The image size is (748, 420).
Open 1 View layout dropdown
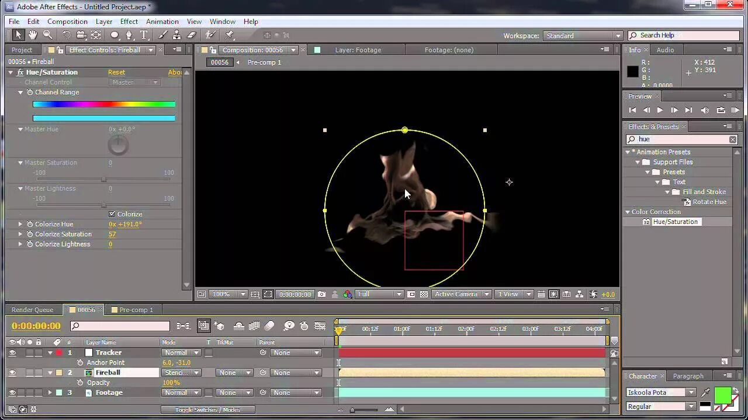(x=514, y=295)
